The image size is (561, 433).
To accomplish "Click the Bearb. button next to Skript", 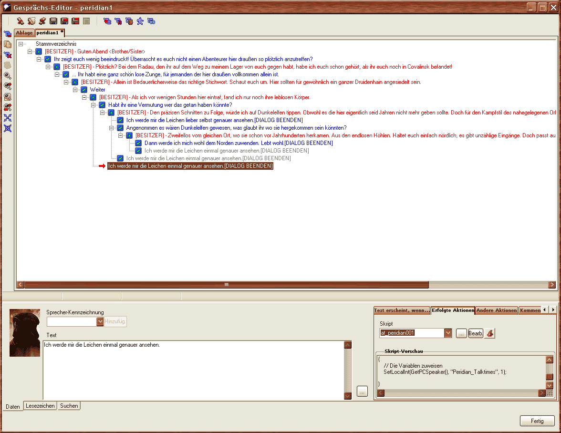I will coord(475,333).
